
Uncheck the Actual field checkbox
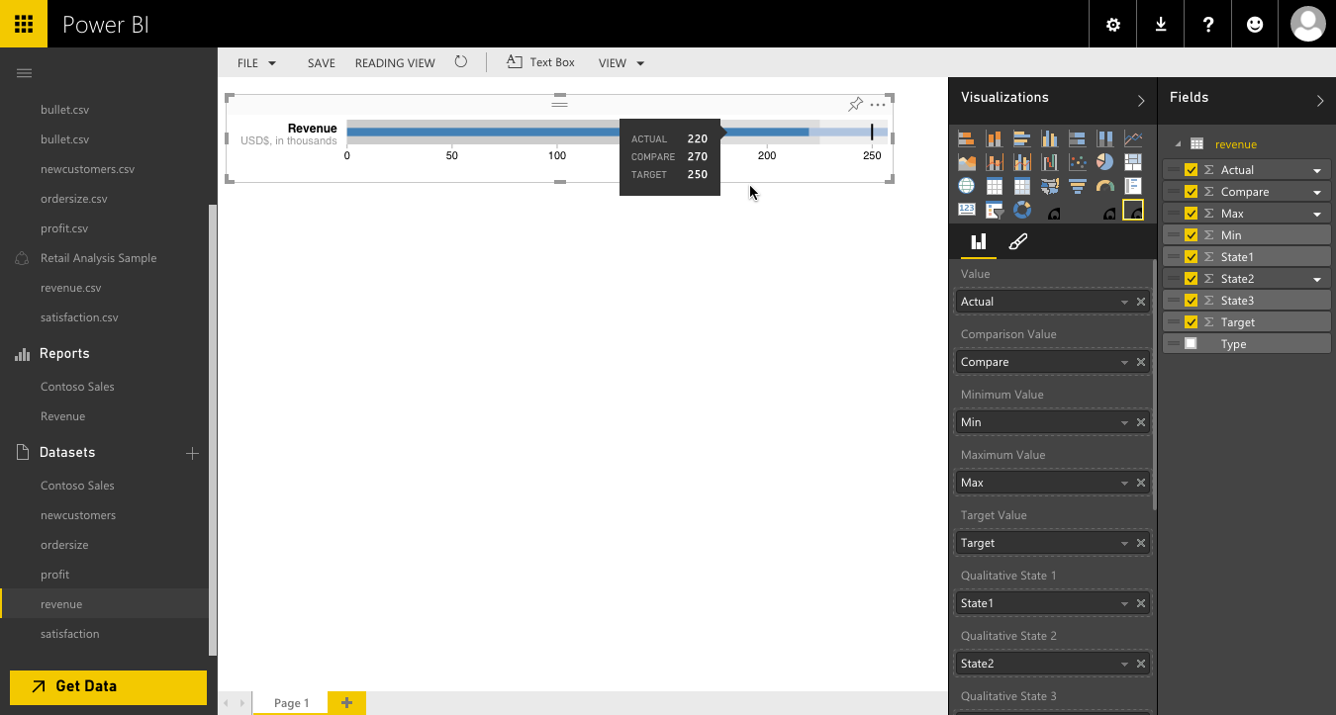tap(1191, 169)
